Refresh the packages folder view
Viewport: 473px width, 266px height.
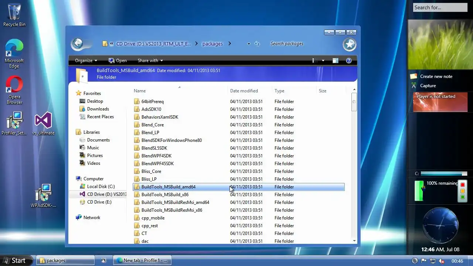[x=257, y=44]
